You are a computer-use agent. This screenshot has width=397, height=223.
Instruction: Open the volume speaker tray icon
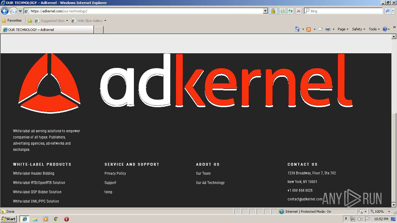click(360, 219)
